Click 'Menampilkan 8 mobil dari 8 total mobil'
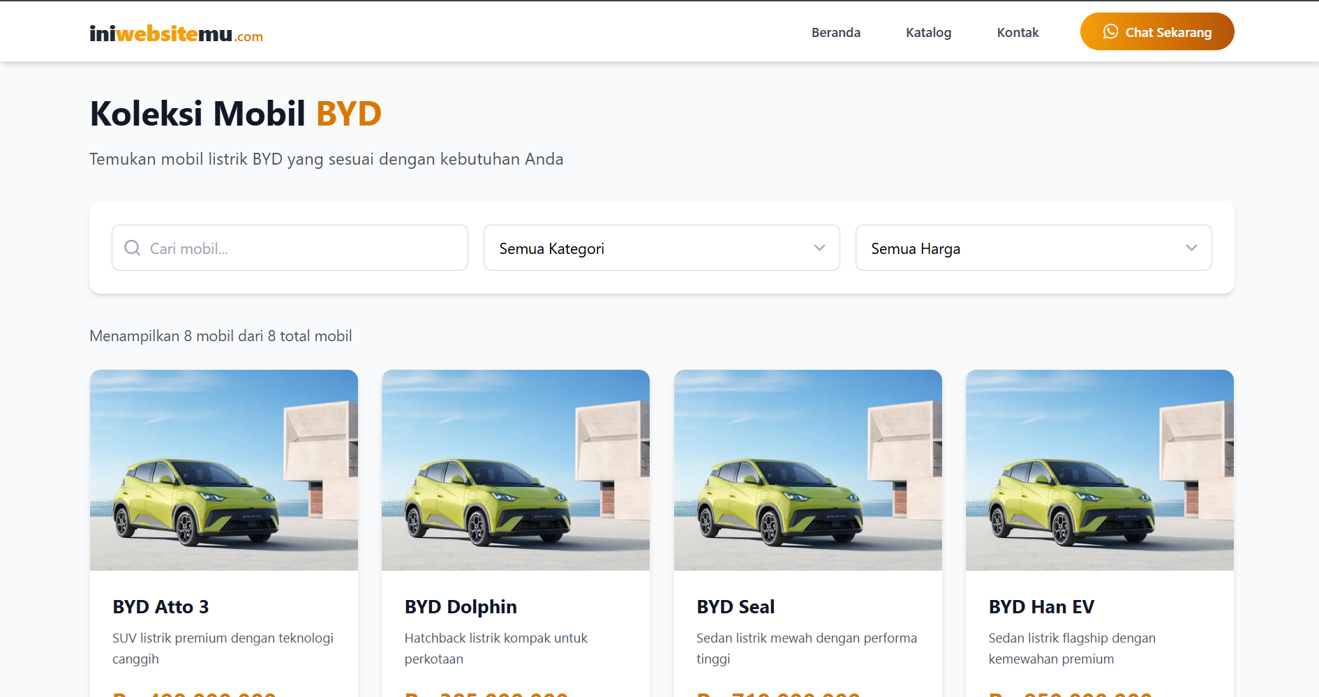This screenshot has width=1319, height=697. [x=221, y=336]
